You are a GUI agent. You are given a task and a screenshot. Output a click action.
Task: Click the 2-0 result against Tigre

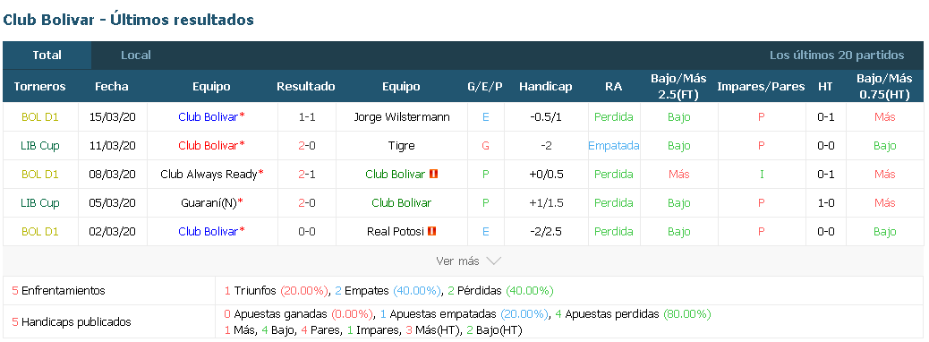[306, 145]
